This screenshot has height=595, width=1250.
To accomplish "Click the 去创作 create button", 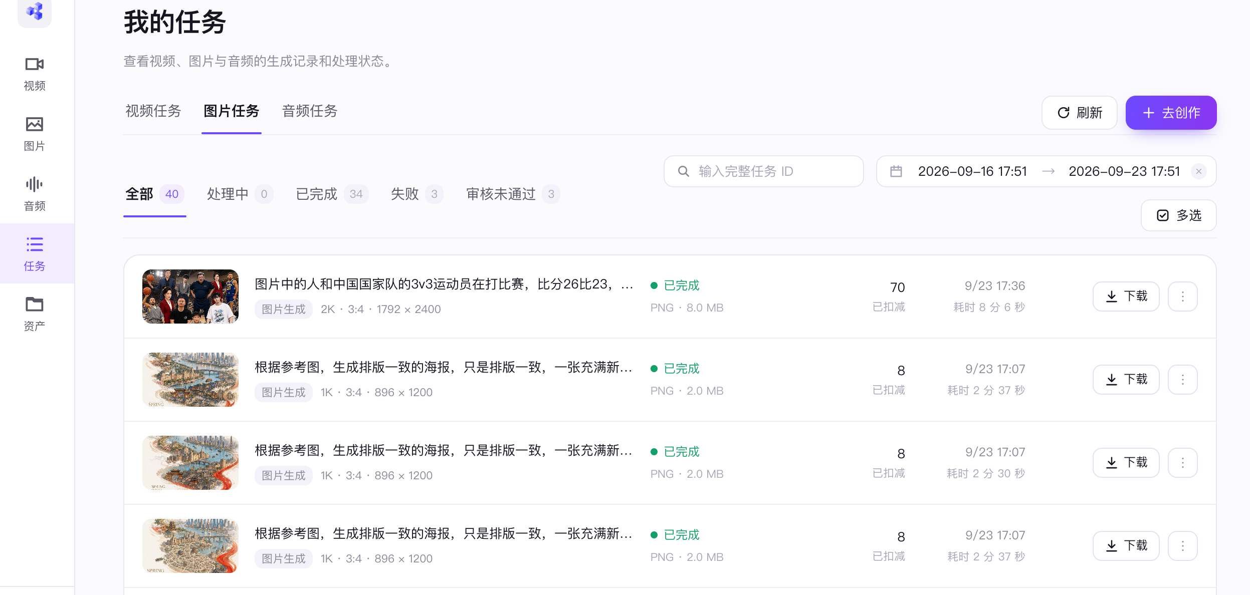I will tap(1171, 113).
